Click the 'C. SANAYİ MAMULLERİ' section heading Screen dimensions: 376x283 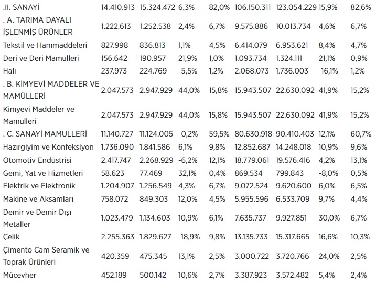pyautogui.click(x=45, y=134)
